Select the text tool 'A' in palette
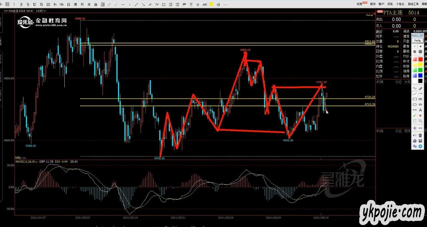The image size is (427, 227). point(420,110)
